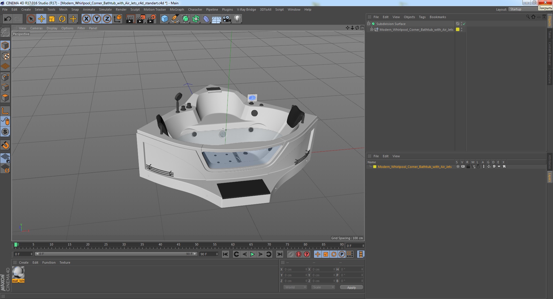Toggle bathtub layer Solo dot
This screenshot has width=553, height=299.
coord(458,167)
